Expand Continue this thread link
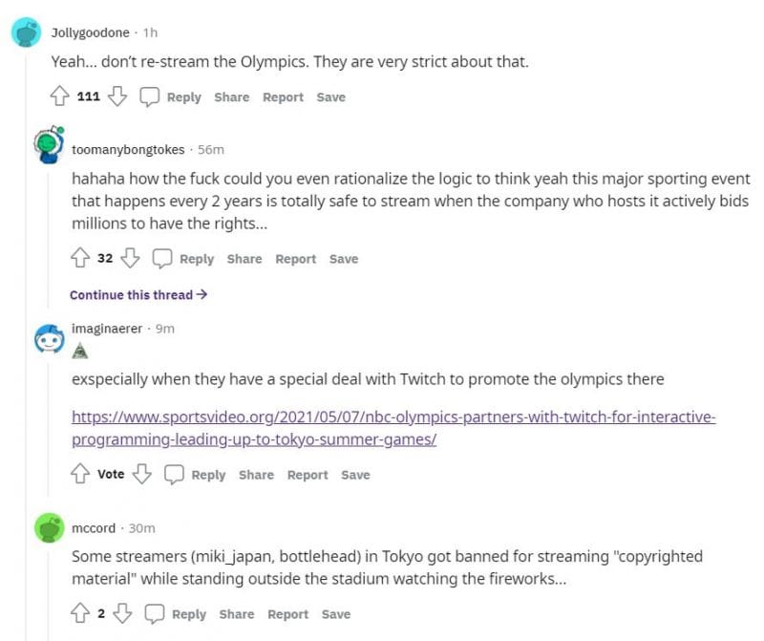The height and width of the screenshot is (641, 764). (138, 294)
